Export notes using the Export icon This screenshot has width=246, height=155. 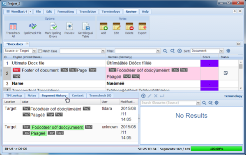tap(142, 26)
